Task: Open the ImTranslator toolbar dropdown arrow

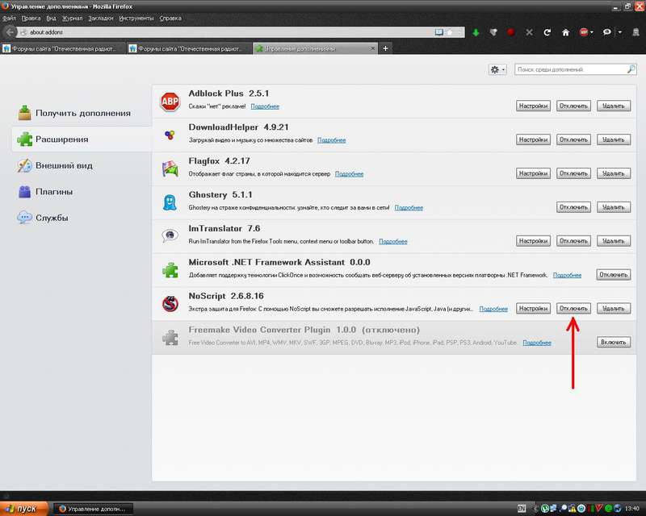Action: 619,32
